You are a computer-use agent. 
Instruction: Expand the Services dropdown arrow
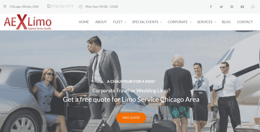pos(215,22)
